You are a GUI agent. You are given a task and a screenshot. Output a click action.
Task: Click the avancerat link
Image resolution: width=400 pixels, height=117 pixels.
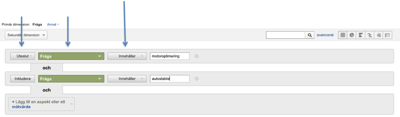pos(325,35)
